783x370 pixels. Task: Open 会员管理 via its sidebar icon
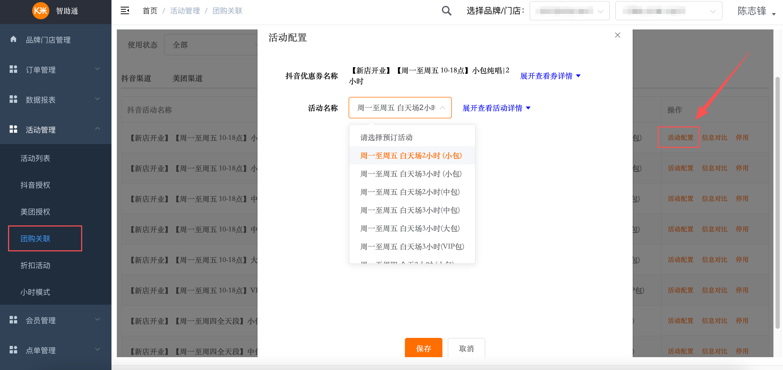[x=13, y=320]
